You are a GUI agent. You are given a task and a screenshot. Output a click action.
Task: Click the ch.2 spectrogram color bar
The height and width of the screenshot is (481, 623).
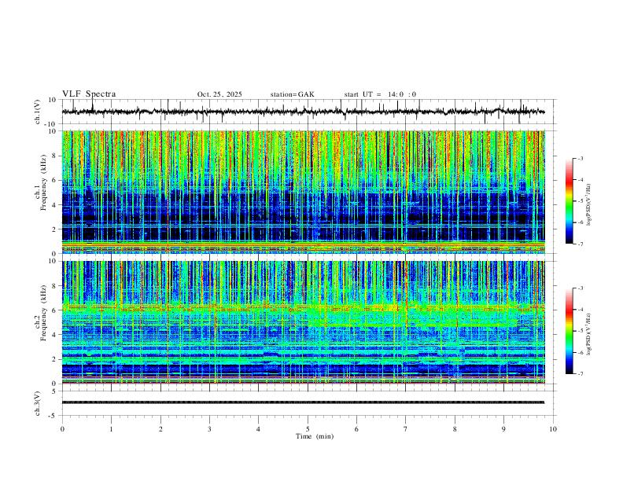[x=569, y=331]
